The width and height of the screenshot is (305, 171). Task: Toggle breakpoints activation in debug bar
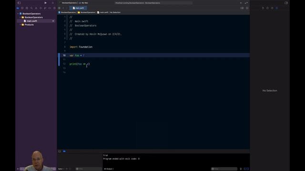64,151
